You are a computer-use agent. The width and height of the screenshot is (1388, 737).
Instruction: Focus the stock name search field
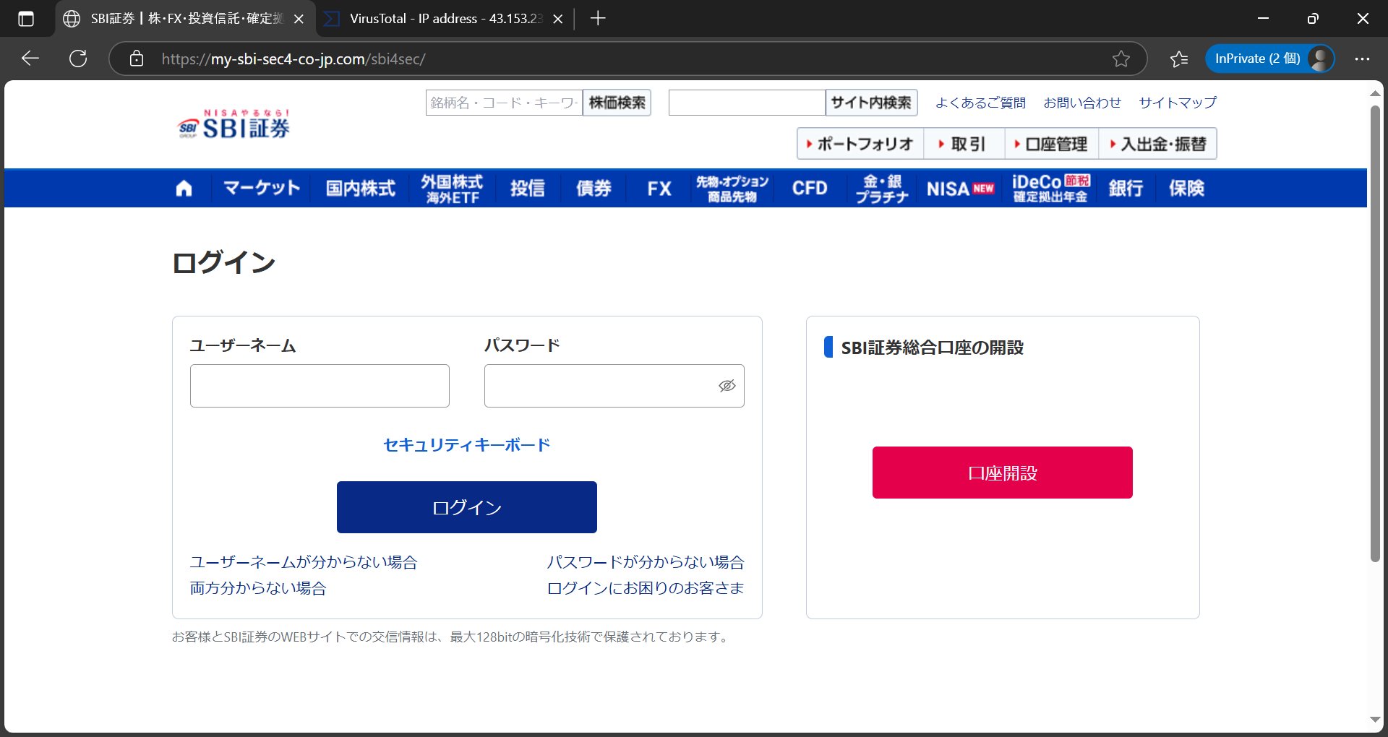pyautogui.click(x=504, y=103)
